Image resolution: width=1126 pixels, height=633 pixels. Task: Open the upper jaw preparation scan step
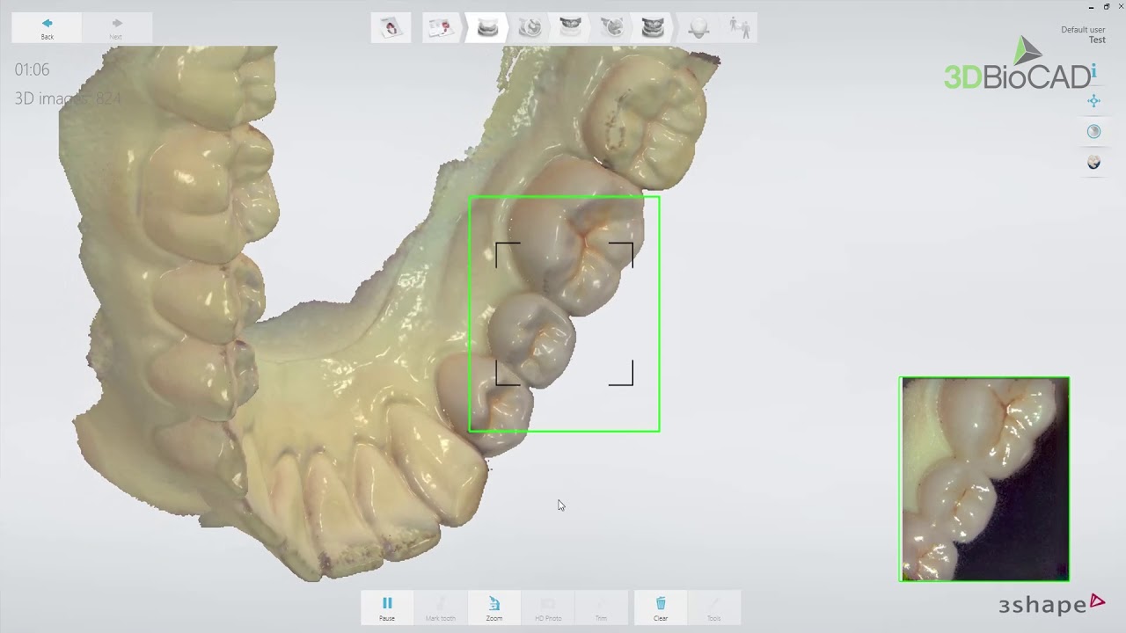click(611, 28)
